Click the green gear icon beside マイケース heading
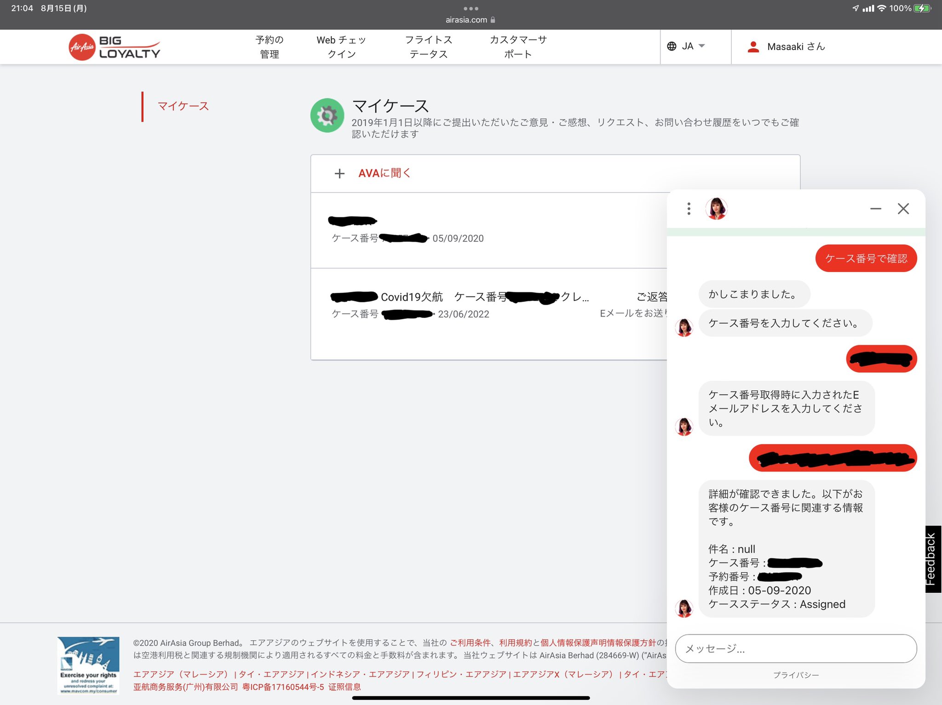Screen dimensions: 942x705 (327, 115)
